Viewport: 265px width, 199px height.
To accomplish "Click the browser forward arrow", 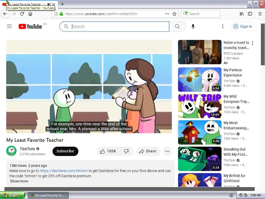I will pyautogui.click(x=14, y=14).
